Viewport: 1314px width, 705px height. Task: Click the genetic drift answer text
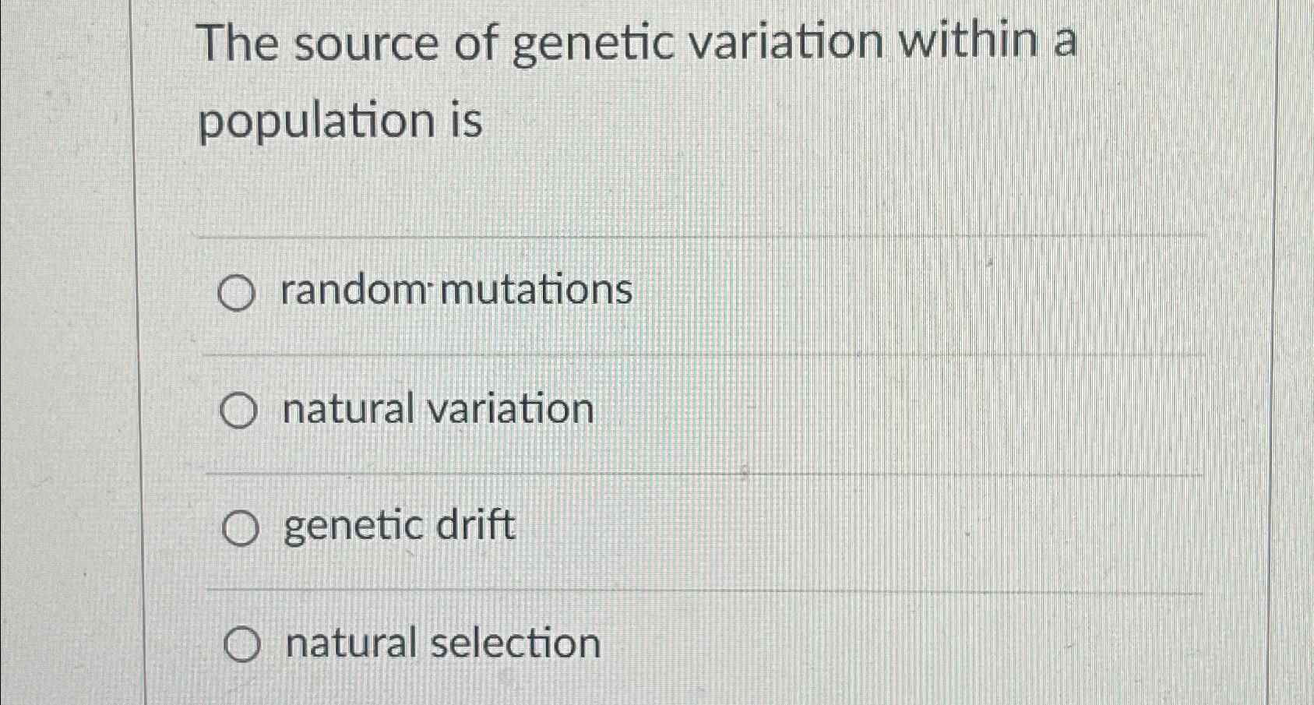point(399,527)
